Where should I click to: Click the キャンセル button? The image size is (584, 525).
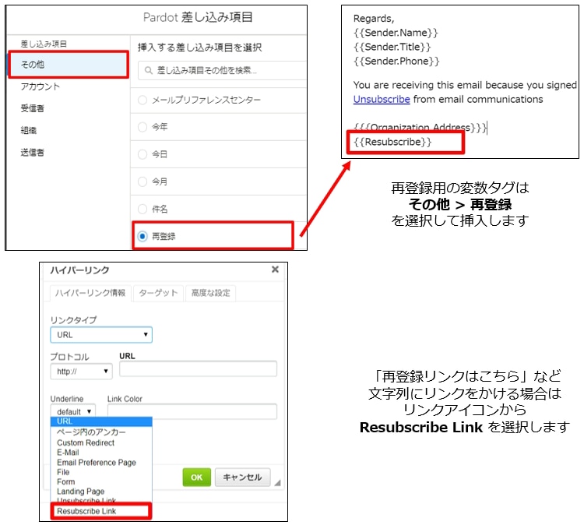242,477
